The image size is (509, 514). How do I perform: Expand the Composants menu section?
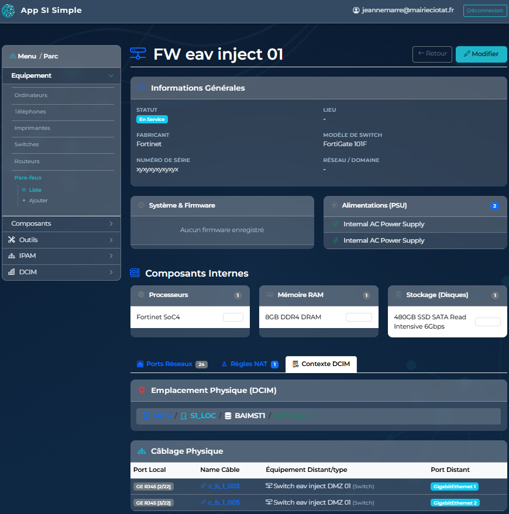click(61, 223)
